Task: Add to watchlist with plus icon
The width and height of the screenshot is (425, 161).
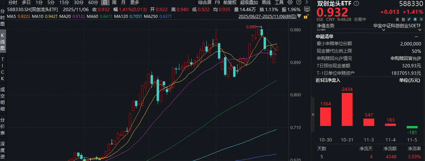Action: [421, 19]
